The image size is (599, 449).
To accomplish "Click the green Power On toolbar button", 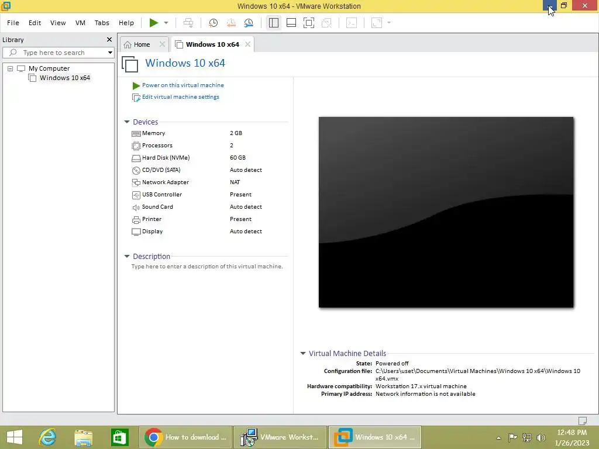I will coord(154,23).
